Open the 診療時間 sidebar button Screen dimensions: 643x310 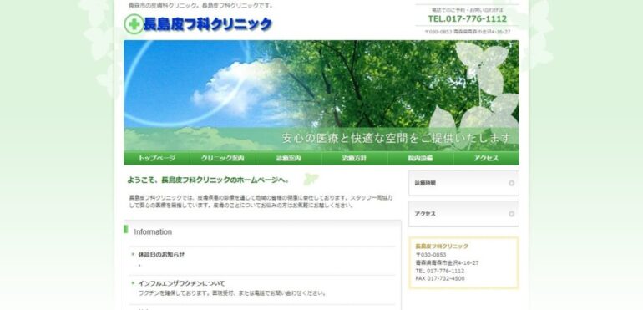point(463,183)
